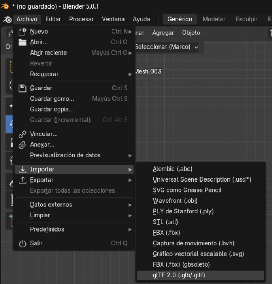Image resolution: width=272 pixels, height=284 pixels.
Task: Open the Objeto menu in viewport header
Action: click(x=191, y=33)
